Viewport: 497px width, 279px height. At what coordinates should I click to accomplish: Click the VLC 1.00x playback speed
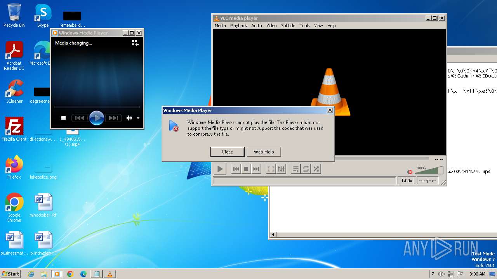pos(407,181)
